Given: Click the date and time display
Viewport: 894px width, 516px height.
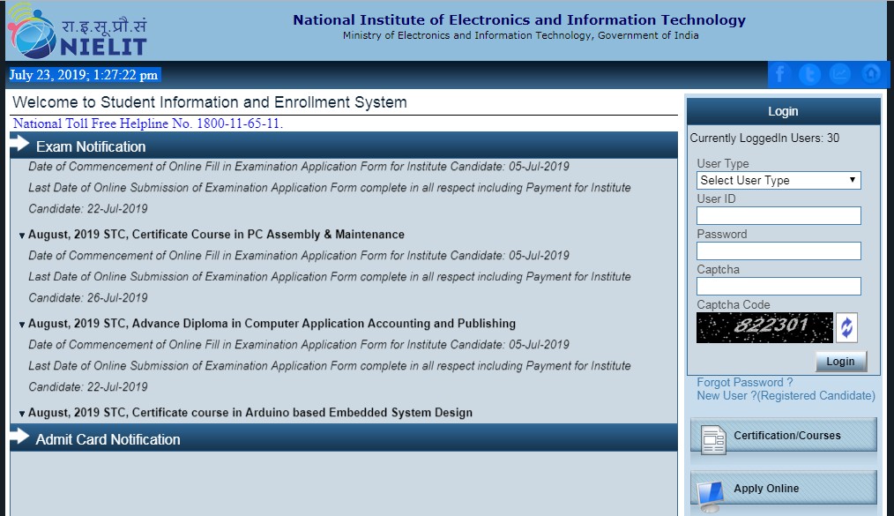Looking at the screenshot, I should click(x=84, y=75).
